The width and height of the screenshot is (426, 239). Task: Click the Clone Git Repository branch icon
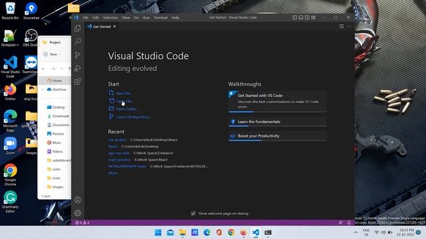click(111, 117)
